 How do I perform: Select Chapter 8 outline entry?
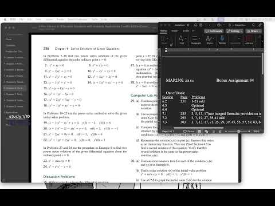coord(14,100)
